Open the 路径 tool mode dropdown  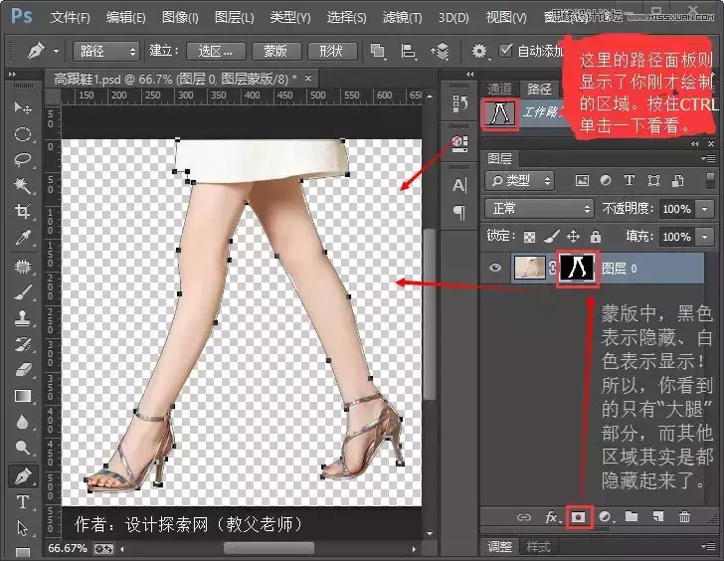105,51
